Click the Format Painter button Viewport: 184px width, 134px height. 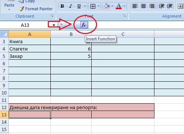[36, 9]
